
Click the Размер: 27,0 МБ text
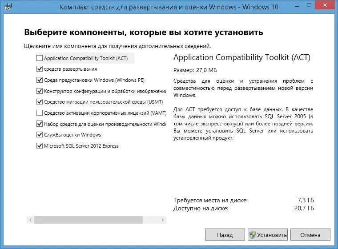coord(195,70)
